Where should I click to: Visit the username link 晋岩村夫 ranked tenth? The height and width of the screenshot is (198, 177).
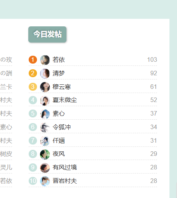pyautogui.click(x=65, y=181)
